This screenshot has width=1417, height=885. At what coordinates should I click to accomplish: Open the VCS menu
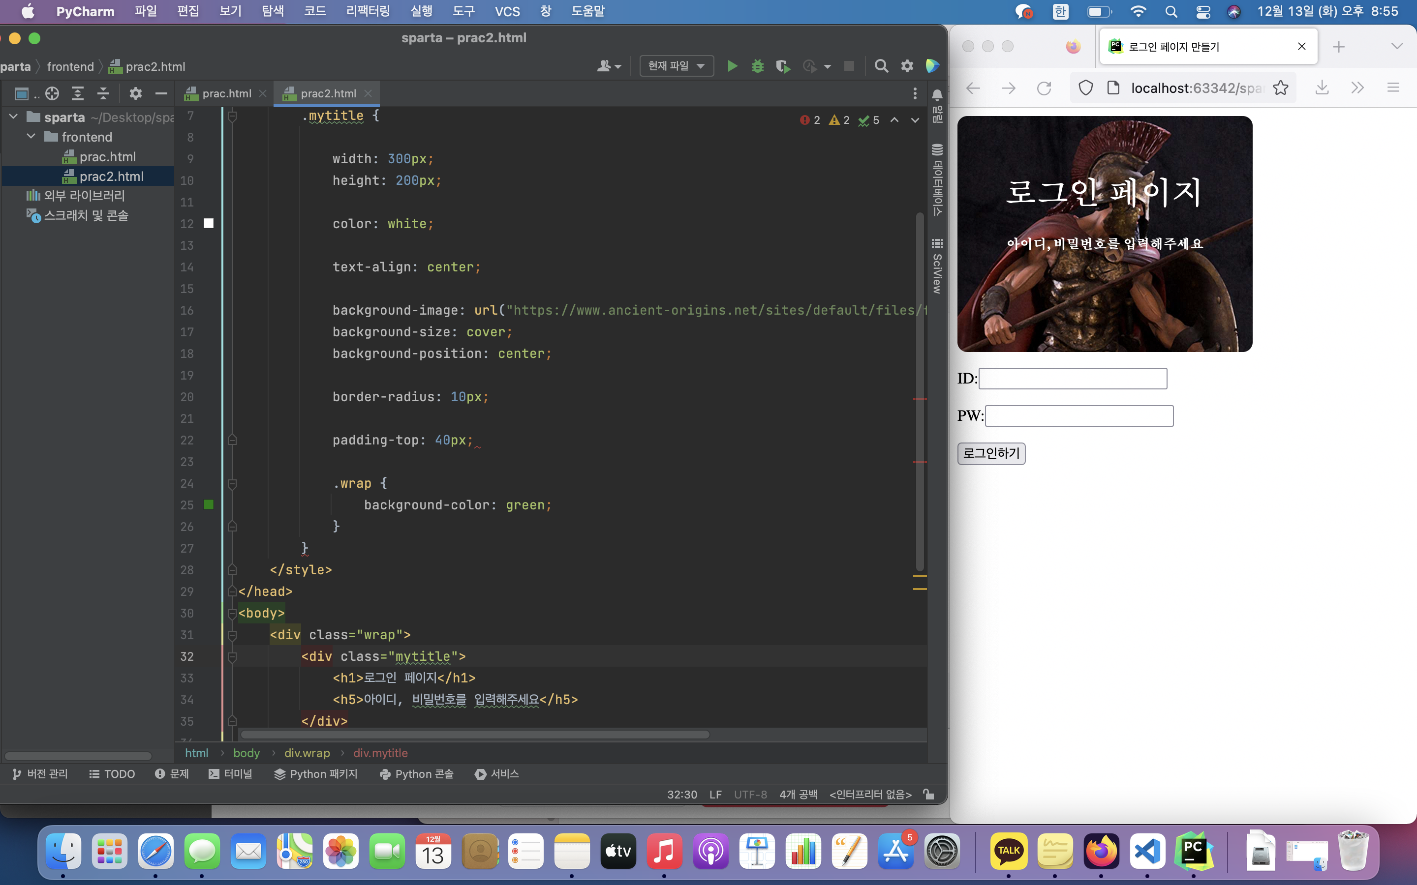507,12
